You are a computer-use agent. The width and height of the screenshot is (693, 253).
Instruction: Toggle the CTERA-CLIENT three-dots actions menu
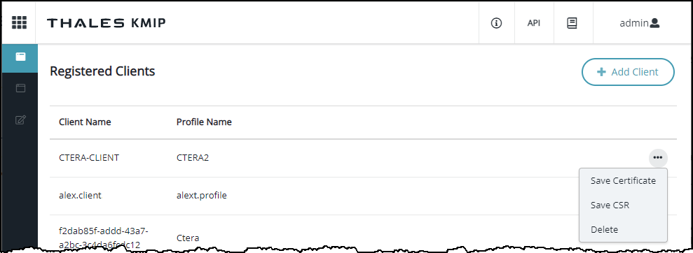[658, 157]
